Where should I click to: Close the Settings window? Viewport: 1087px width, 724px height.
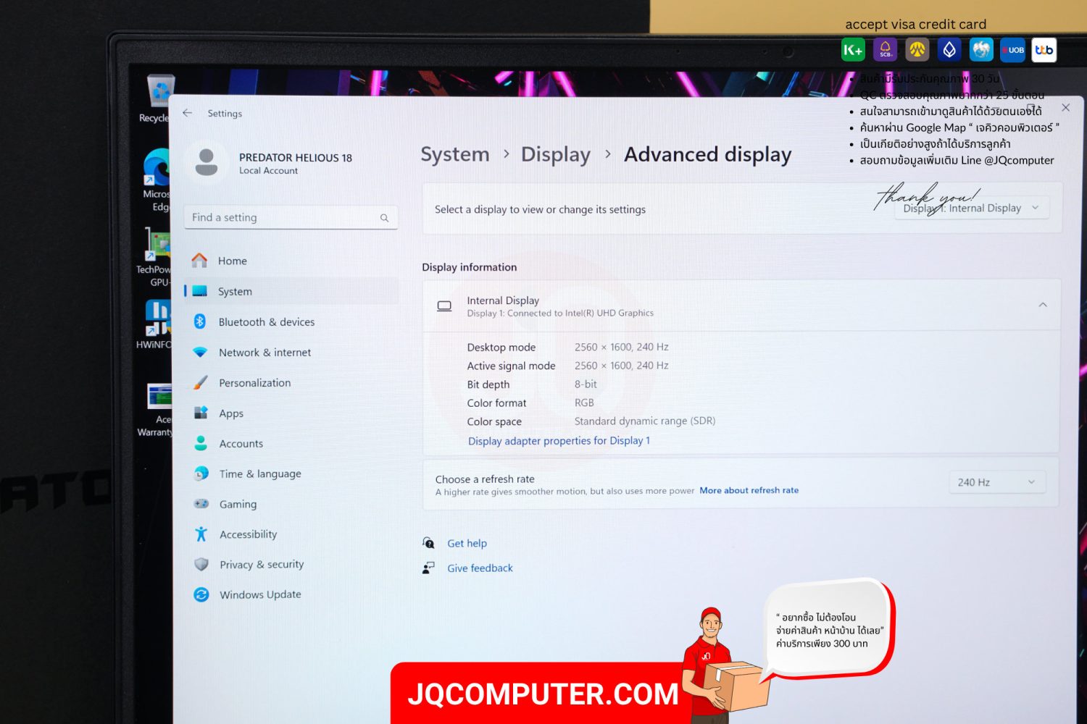(x=1065, y=107)
